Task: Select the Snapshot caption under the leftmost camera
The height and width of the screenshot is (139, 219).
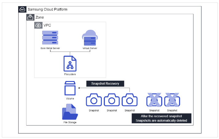Action: click(94, 110)
